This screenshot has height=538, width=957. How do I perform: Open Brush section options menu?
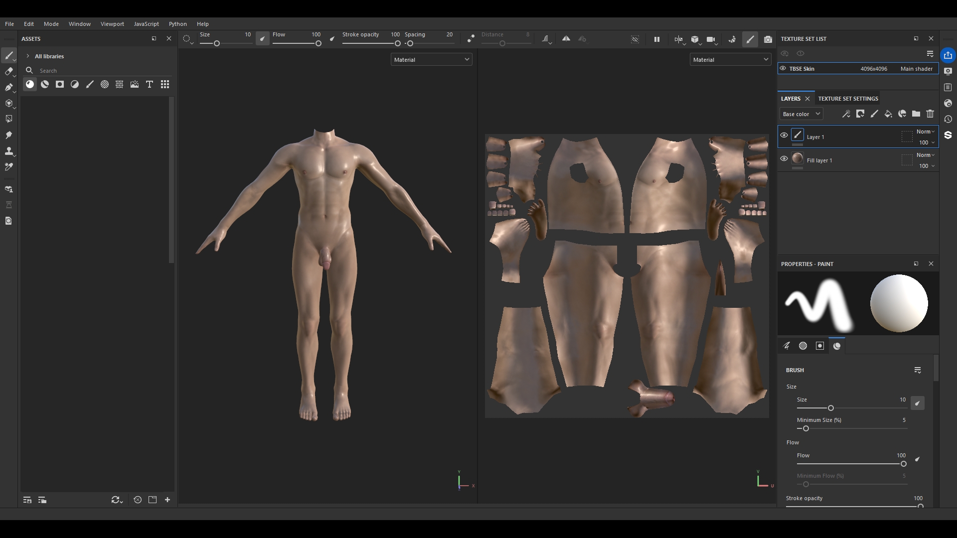pos(918,370)
